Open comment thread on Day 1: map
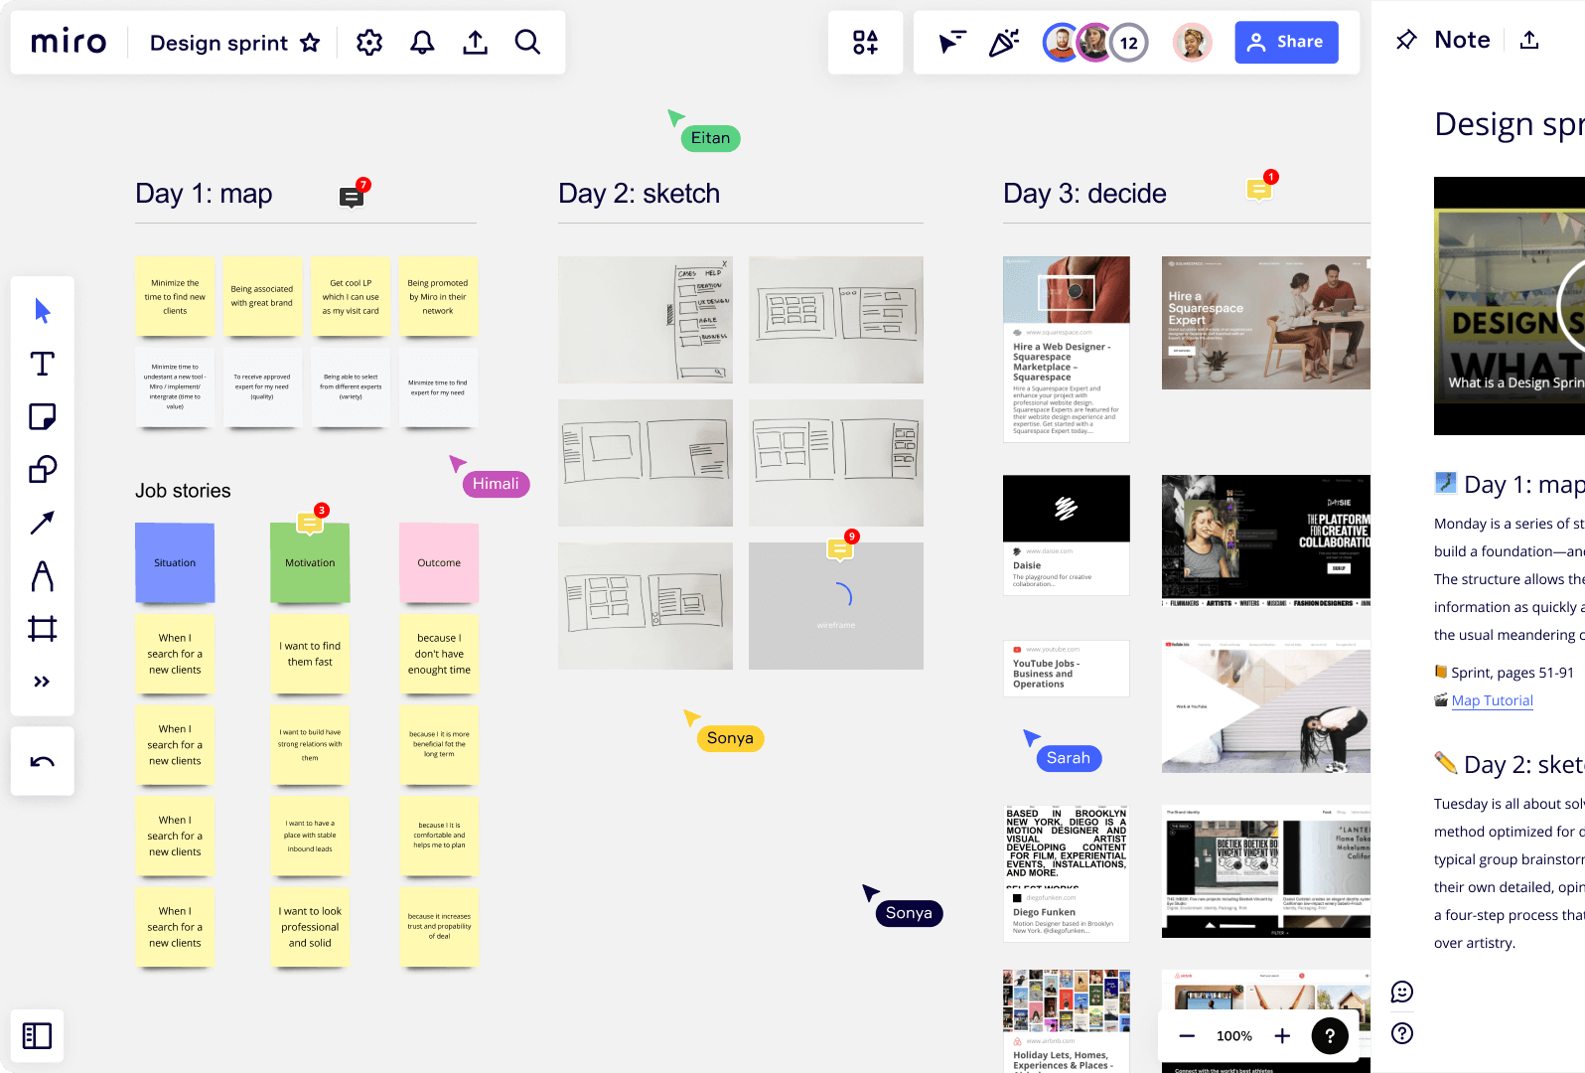1585x1073 pixels. coord(351,197)
